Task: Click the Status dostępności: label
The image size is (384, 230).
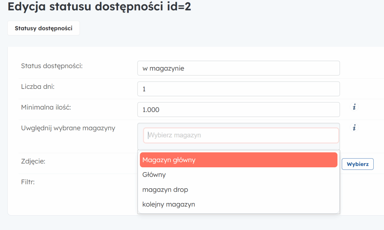Action: coord(52,66)
